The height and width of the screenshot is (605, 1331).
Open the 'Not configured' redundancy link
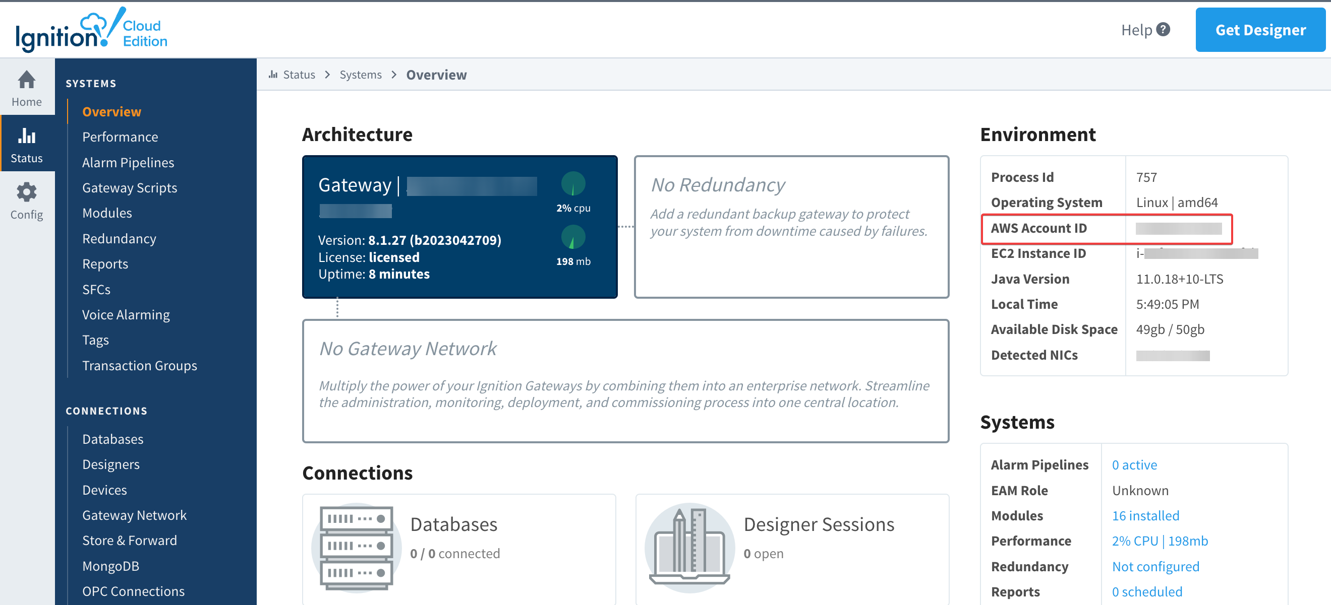(x=1155, y=566)
